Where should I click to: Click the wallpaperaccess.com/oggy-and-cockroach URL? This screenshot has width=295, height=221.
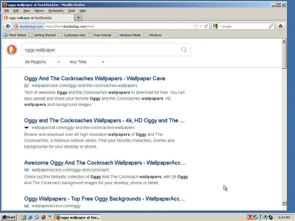(x=70, y=170)
